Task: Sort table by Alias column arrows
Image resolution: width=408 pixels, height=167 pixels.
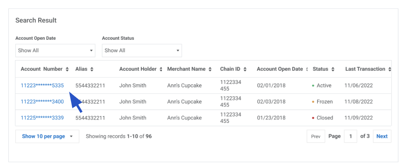Action: tap(92, 69)
